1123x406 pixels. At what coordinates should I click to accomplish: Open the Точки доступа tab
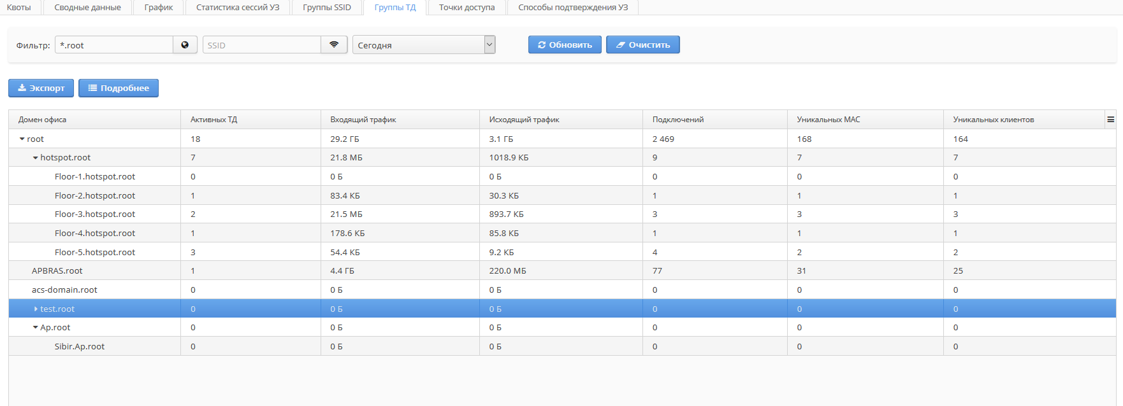pyautogui.click(x=467, y=8)
